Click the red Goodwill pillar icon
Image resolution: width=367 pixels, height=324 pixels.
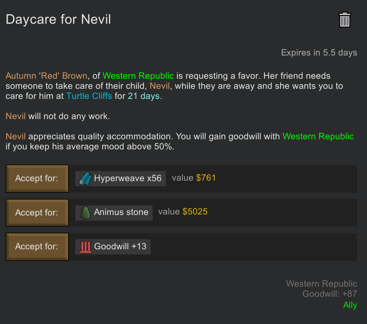click(85, 247)
